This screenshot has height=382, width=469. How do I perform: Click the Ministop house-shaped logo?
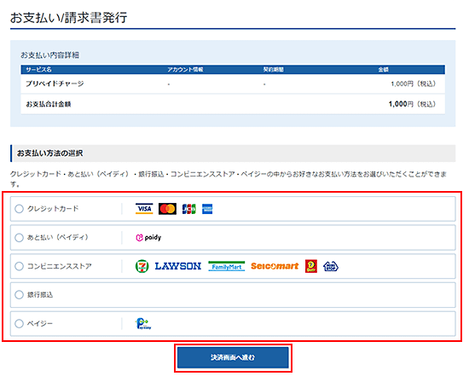point(331,266)
